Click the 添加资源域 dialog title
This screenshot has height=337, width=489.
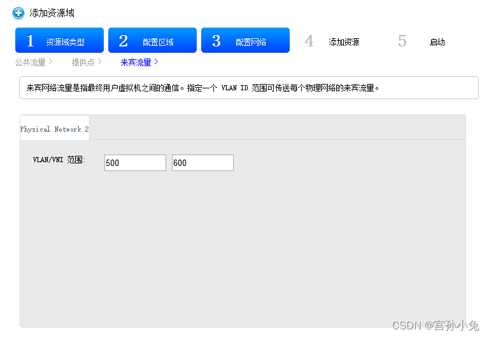52,13
